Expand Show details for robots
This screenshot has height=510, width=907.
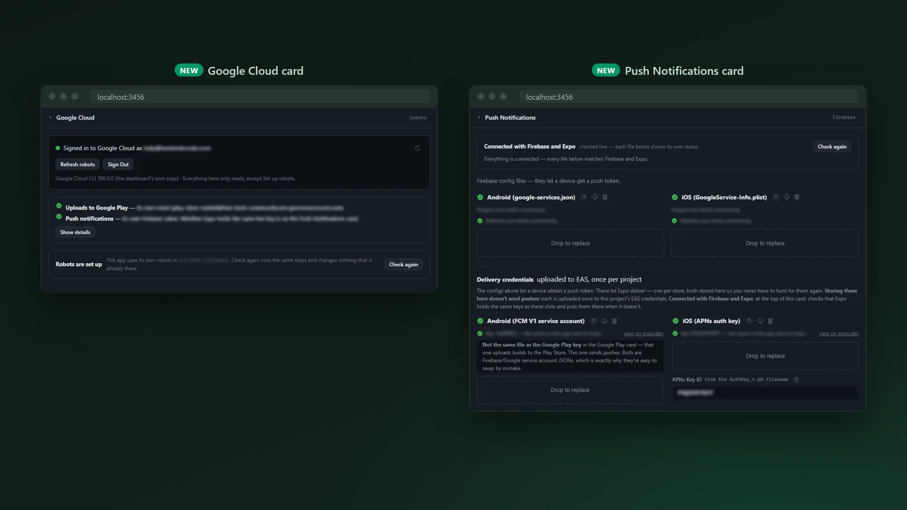tap(75, 232)
